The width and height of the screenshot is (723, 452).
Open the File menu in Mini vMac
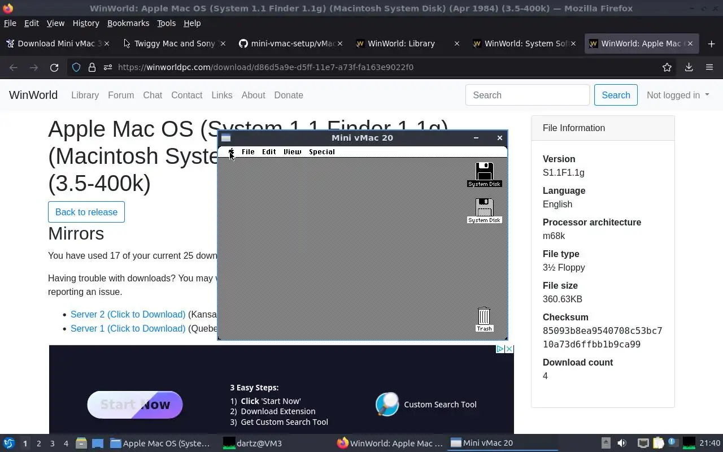click(248, 151)
